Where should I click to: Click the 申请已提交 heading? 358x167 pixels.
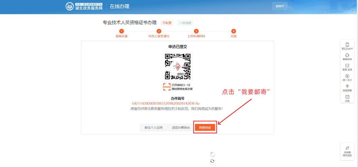coord(178,47)
